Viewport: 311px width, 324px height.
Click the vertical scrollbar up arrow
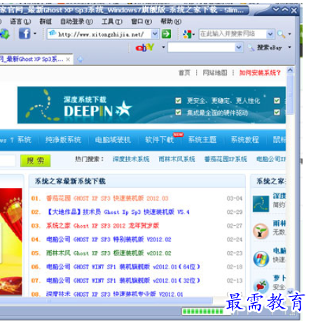click(290, 70)
